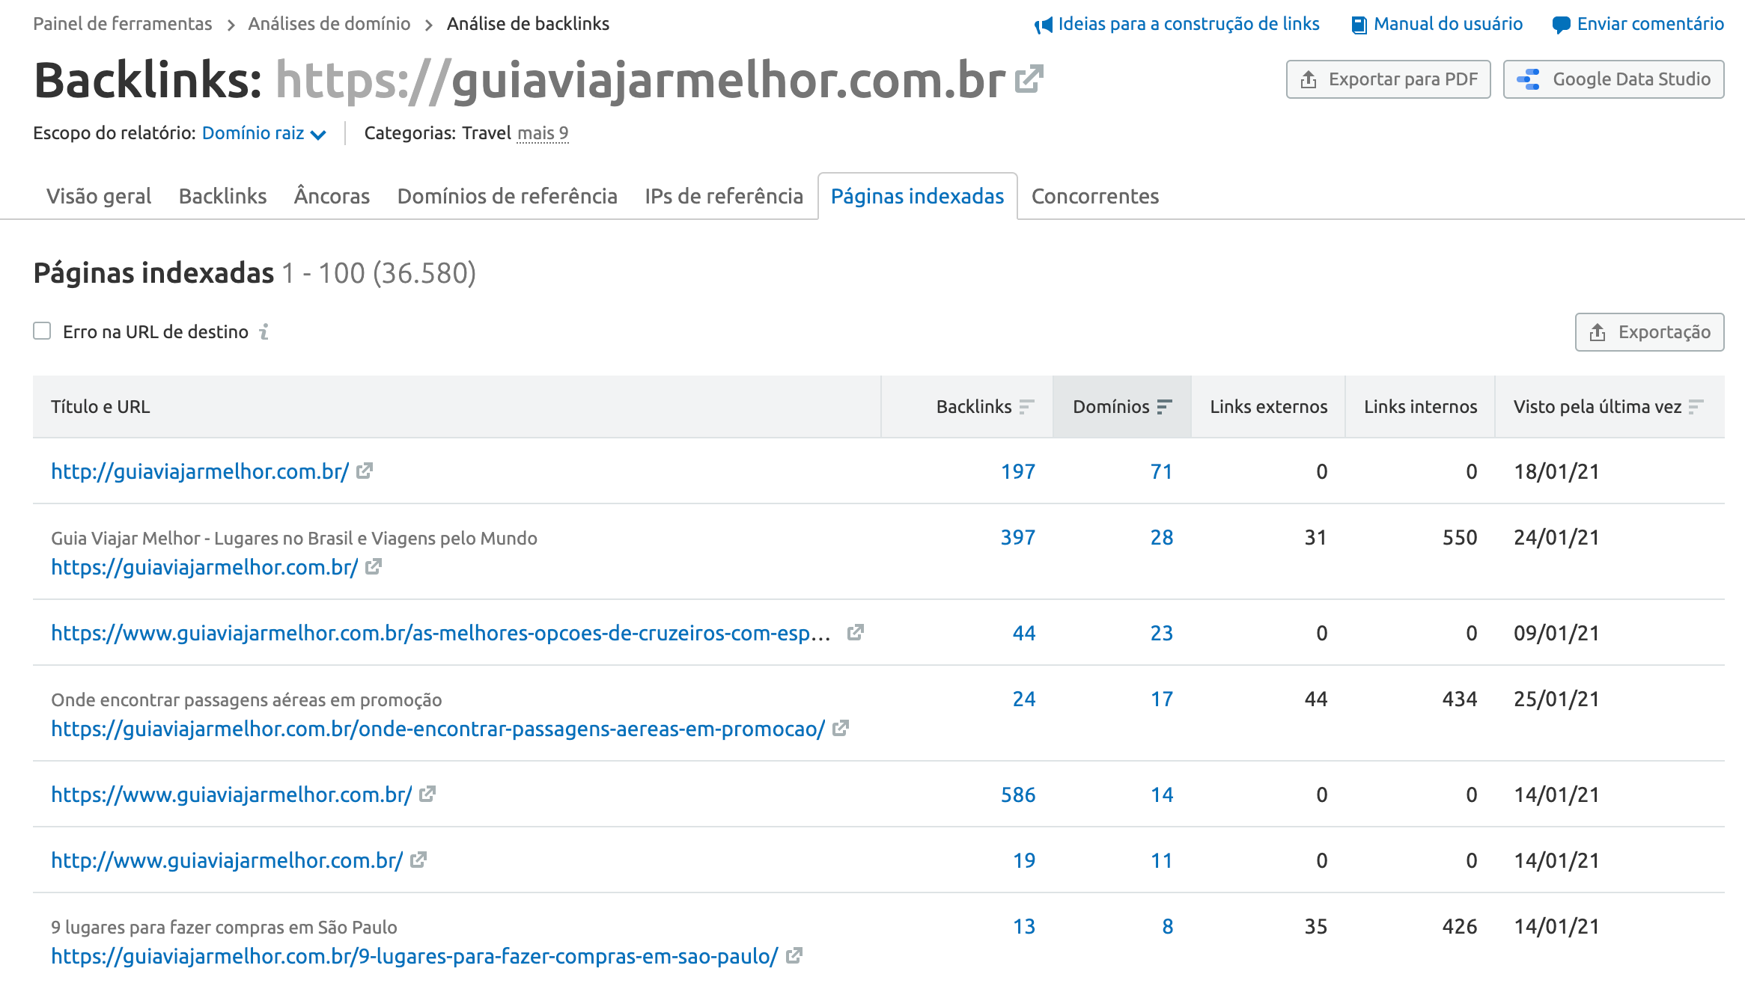Sort by Domínios column sort icon

(x=1164, y=406)
